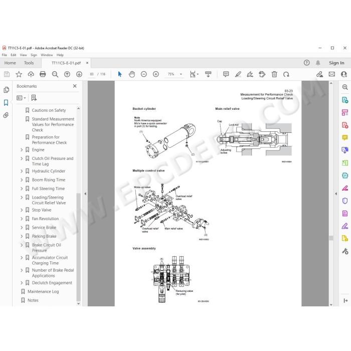Open the View menu

(x=23, y=55)
